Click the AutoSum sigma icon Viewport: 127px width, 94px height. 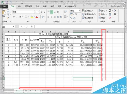(110, 11)
